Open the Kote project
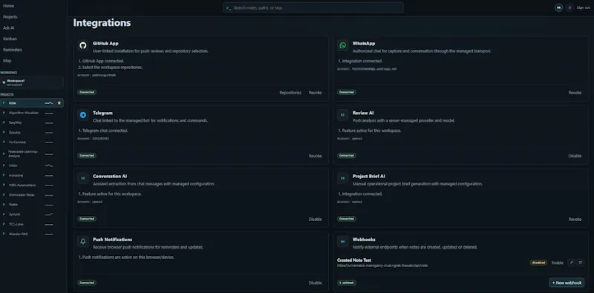This screenshot has height=293, width=594. coord(32,103)
